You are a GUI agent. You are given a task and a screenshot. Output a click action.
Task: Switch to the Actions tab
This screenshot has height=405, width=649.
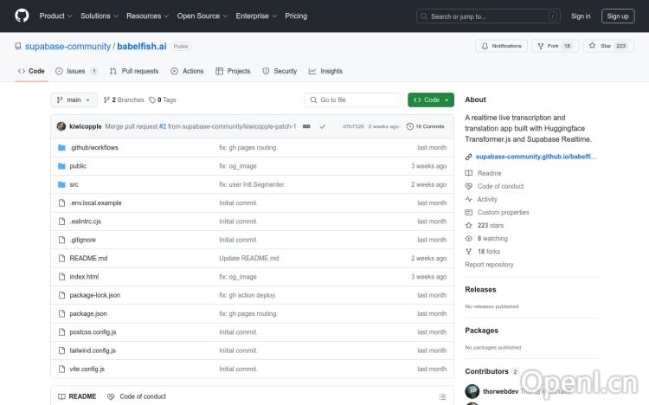coord(187,71)
